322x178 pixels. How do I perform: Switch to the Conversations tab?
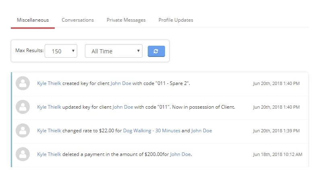(78, 20)
